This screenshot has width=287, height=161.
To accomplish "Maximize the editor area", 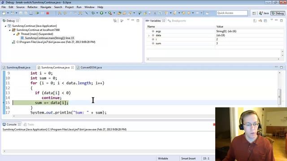I will point(281,67).
